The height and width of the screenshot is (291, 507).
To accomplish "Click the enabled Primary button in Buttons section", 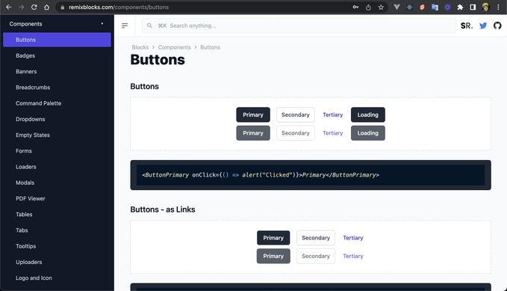I will pyautogui.click(x=253, y=114).
